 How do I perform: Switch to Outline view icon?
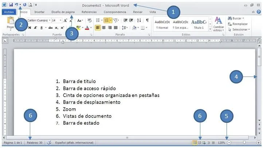[x=209, y=143]
